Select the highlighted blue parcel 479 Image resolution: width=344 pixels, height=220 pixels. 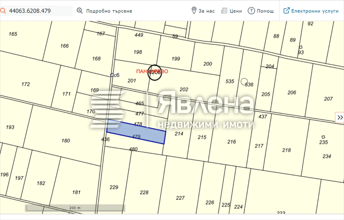(x=136, y=132)
